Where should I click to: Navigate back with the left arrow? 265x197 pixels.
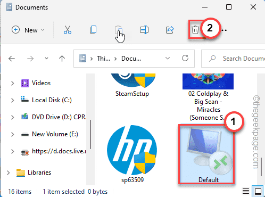click(12, 59)
